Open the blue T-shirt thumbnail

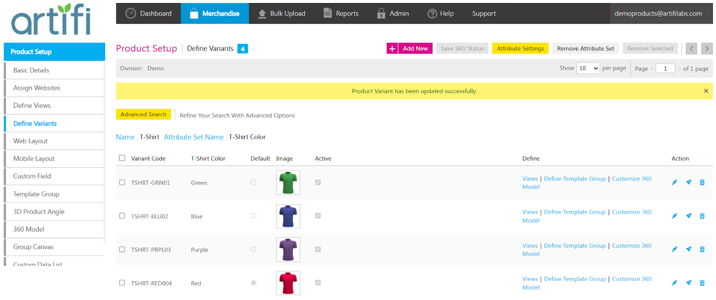[288, 216]
